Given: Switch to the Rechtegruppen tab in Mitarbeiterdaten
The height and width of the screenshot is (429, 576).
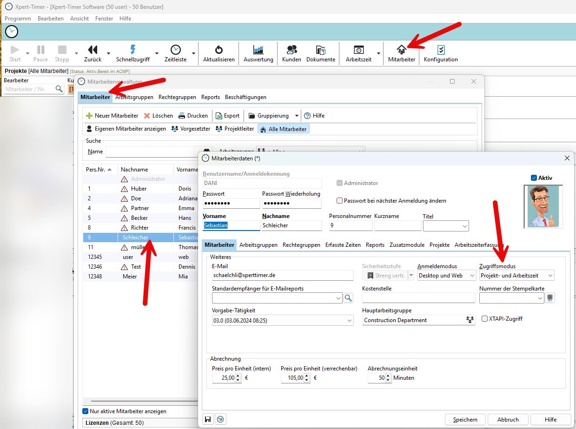Looking at the screenshot, I should 301,245.
